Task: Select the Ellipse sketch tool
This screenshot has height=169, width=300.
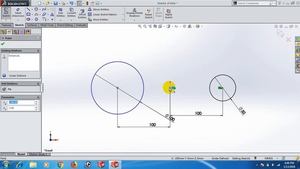Action: (44, 15)
